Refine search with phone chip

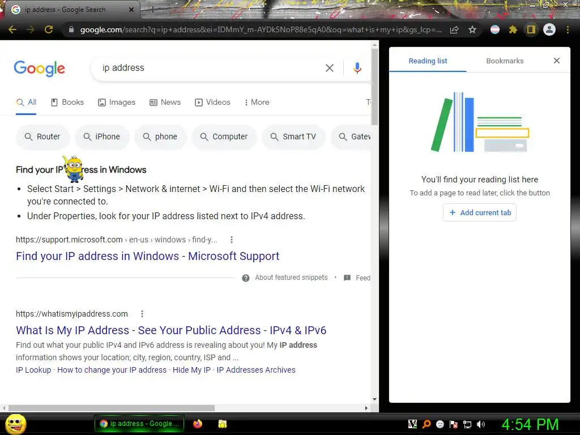coord(160,137)
